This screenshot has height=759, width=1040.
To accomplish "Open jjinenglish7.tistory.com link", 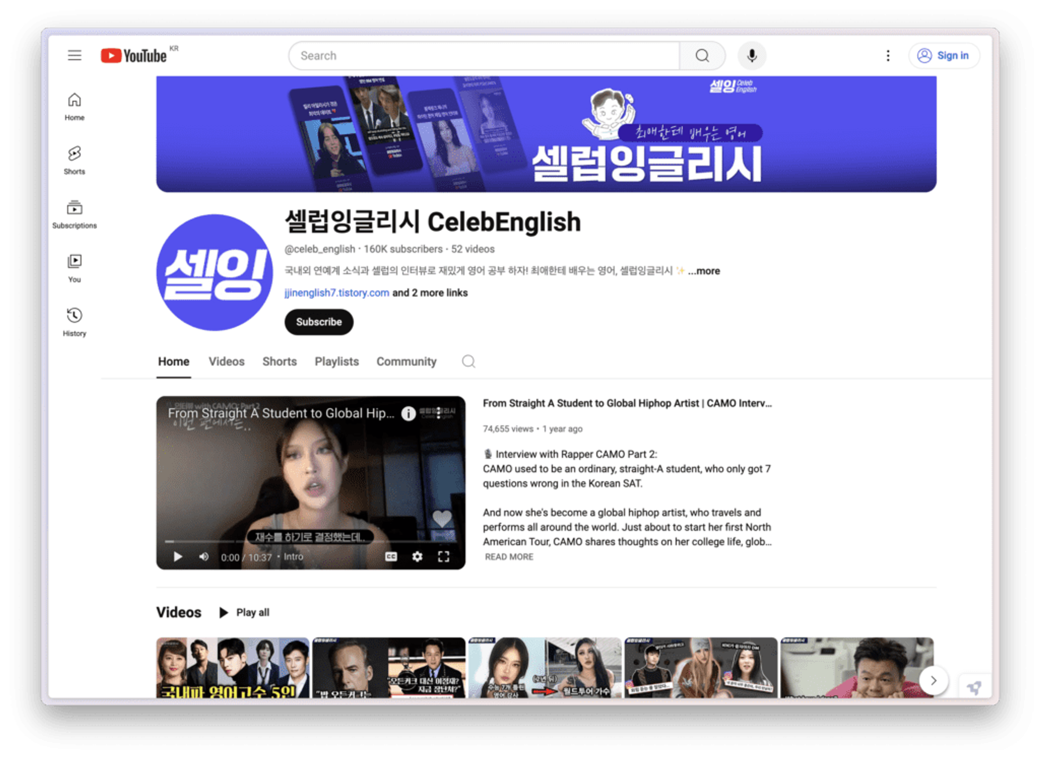I will coord(336,292).
